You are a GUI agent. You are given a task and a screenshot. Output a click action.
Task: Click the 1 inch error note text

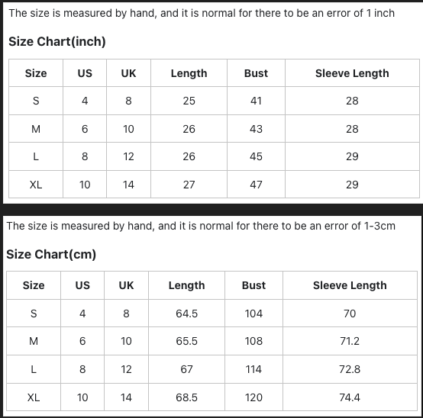tap(202, 13)
